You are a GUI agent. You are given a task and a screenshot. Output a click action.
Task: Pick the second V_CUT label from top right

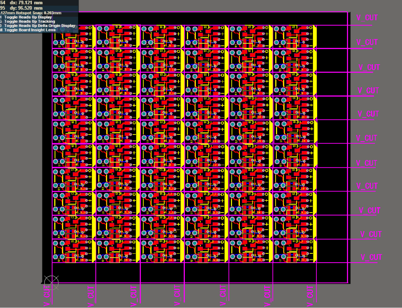(367, 42)
